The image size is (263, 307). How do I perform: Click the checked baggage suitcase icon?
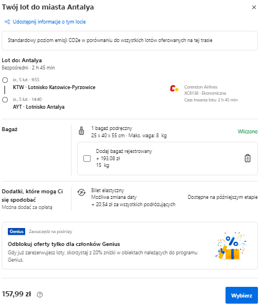pyautogui.click(x=247, y=159)
